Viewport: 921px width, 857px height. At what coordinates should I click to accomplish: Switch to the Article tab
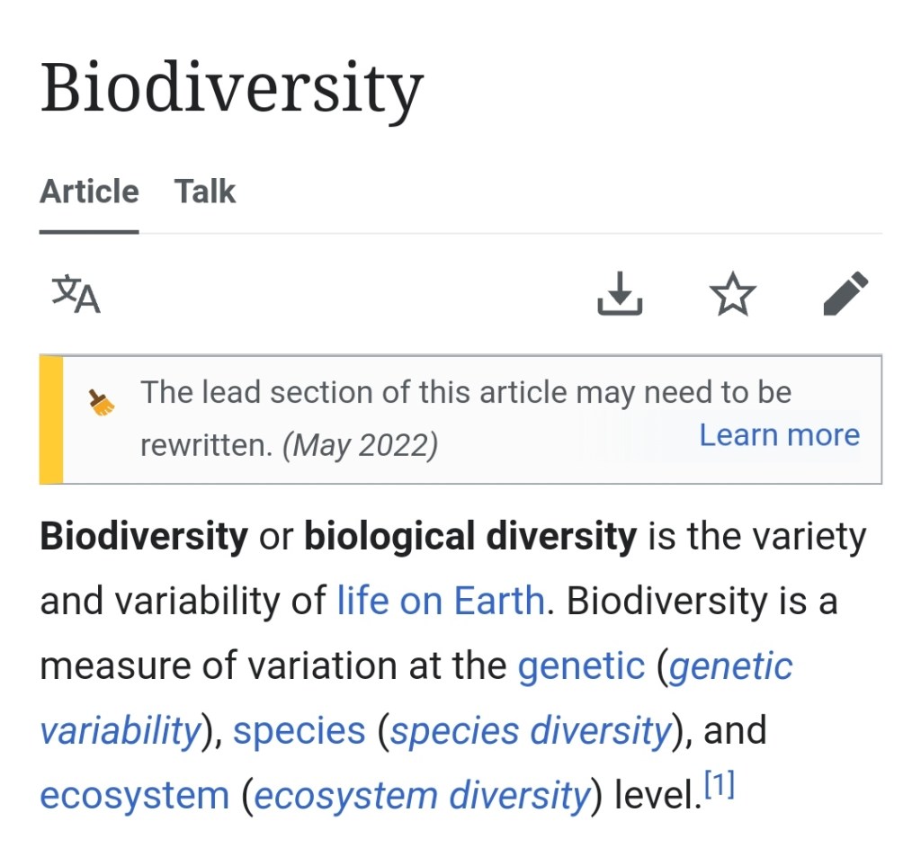pyautogui.click(x=89, y=192)
